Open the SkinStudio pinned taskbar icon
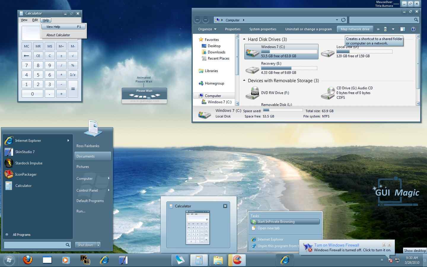 pos(123,260)
